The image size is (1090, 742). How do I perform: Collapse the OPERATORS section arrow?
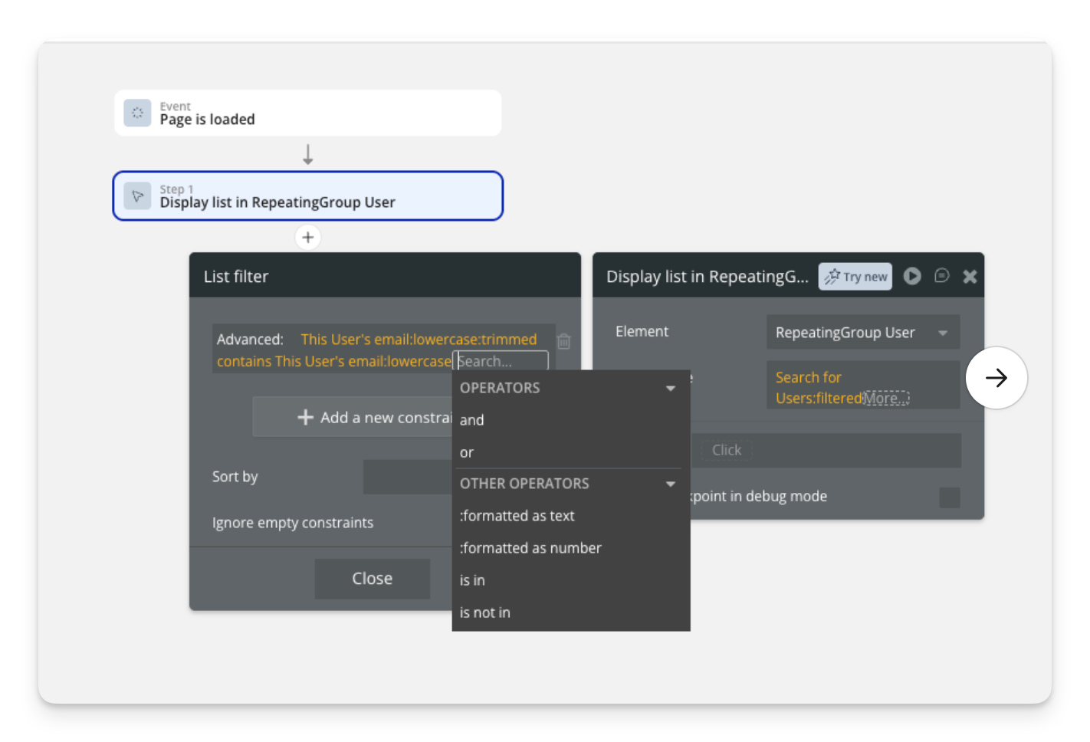click(671, 389)
